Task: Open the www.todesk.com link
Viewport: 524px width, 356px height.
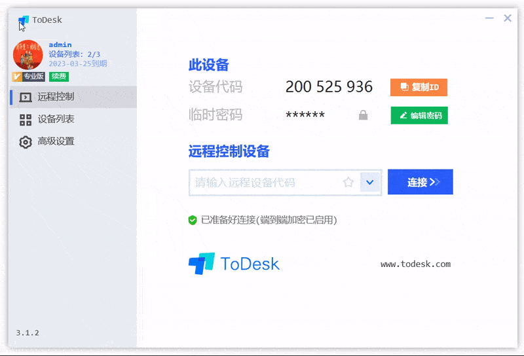Action: point(415,264)
